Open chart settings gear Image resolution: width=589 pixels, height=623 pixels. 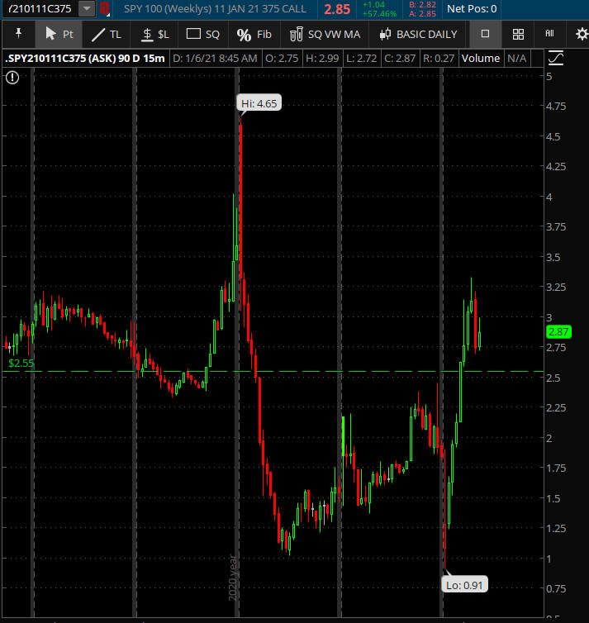click(x=582, y=34)
